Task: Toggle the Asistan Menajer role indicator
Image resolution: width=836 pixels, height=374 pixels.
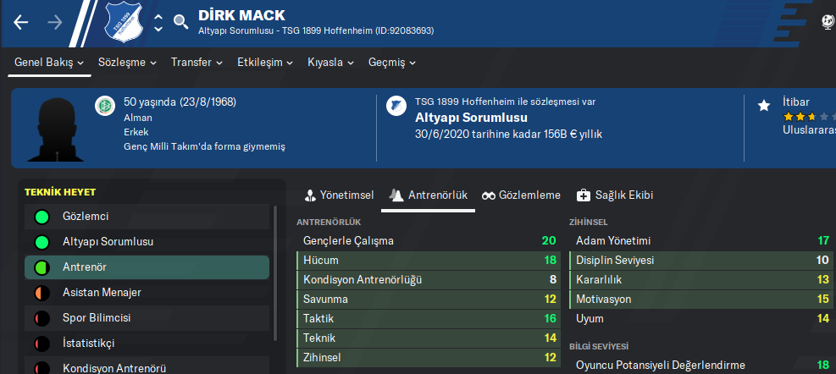Action: click(41, 293)
